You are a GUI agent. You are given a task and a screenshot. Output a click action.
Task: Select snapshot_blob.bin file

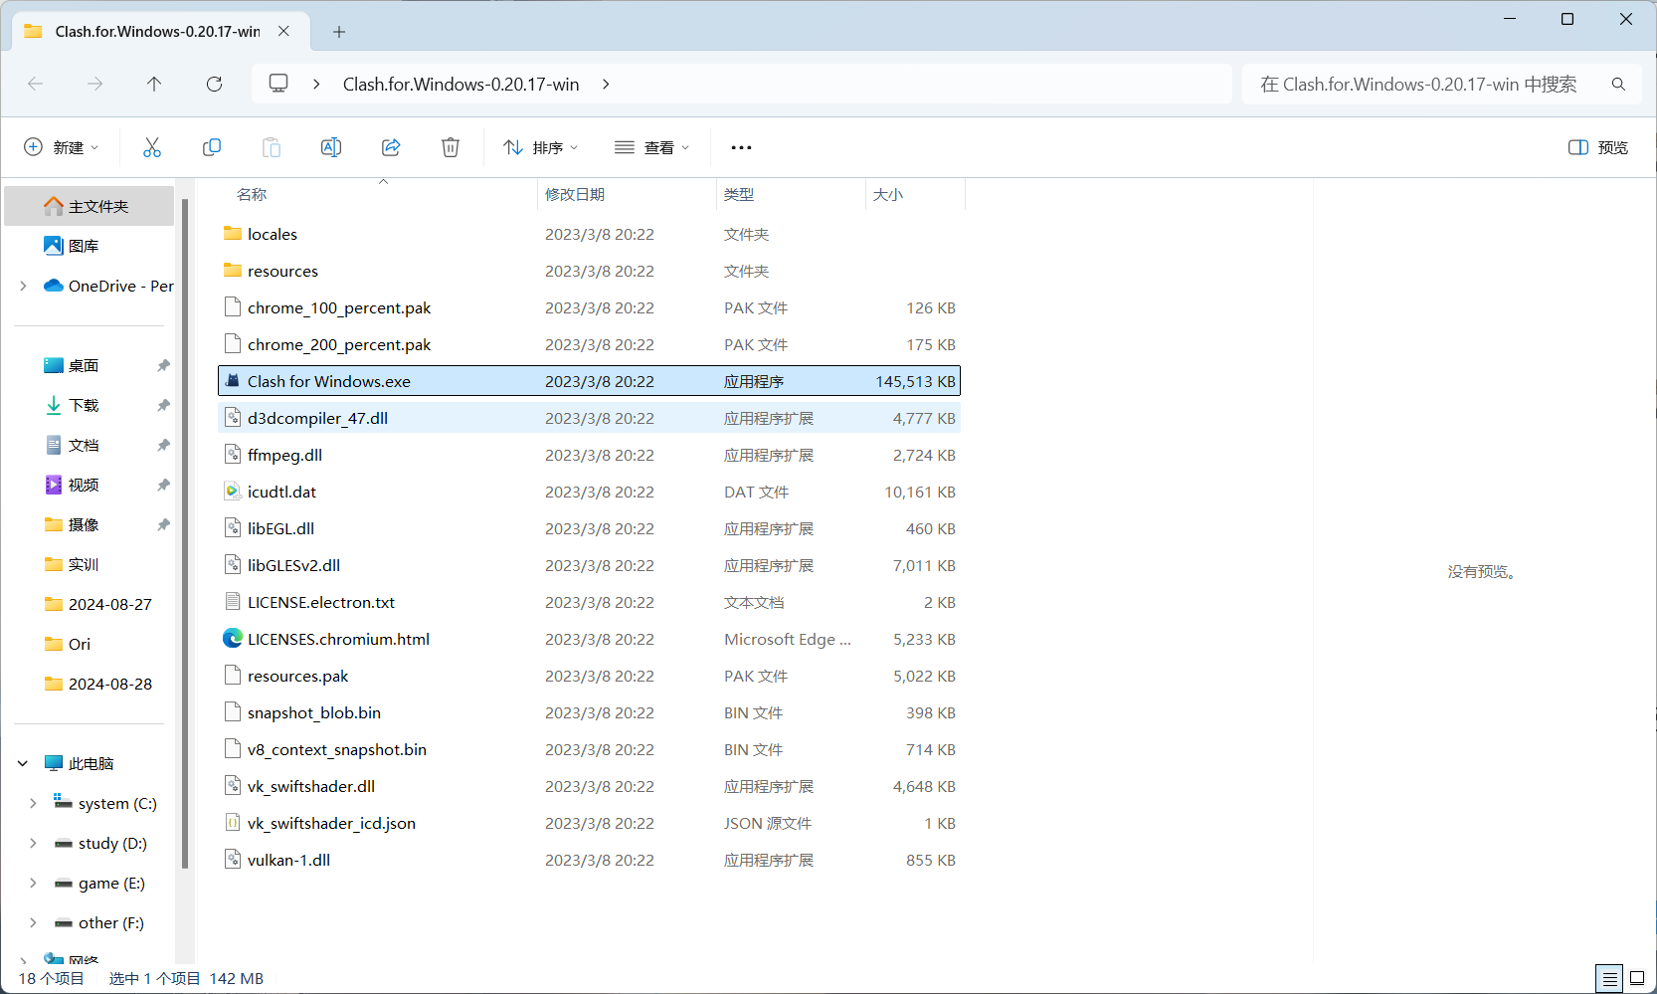coord(589,712)
